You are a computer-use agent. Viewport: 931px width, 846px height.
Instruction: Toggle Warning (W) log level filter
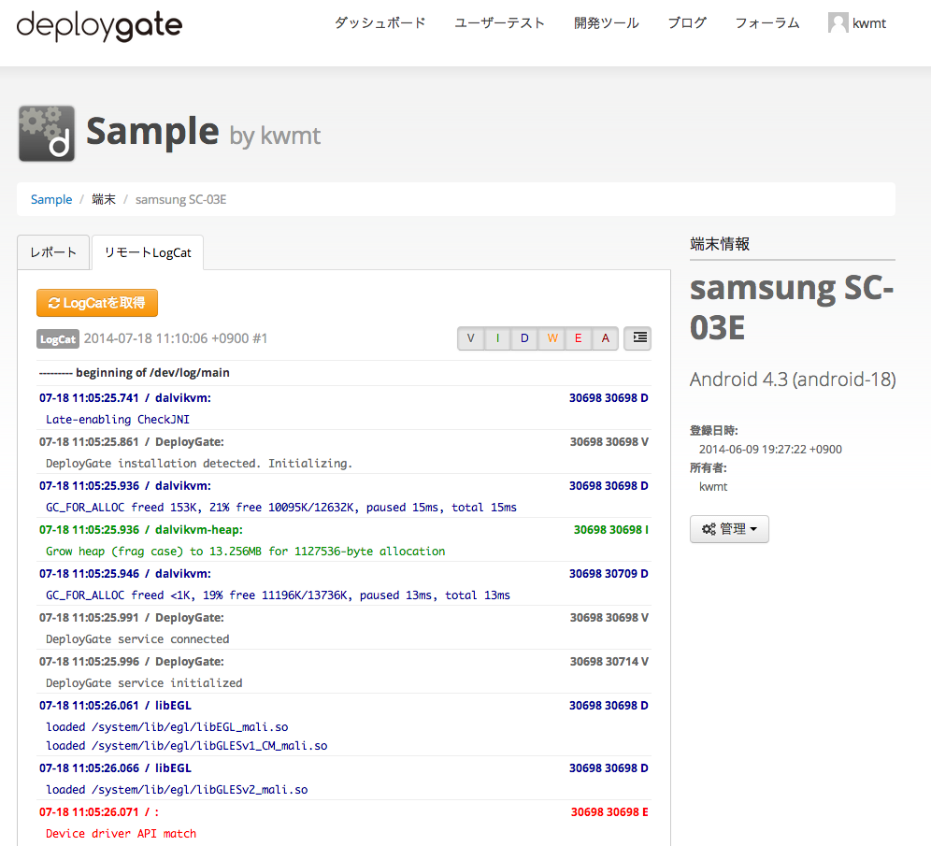pos(551,338)
